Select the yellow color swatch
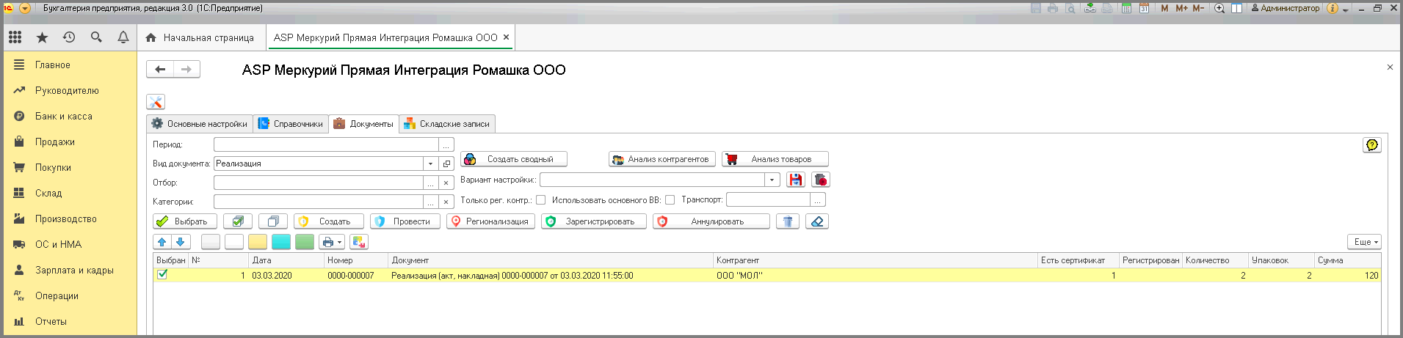 pyautogui.click(x=258, y=242)
